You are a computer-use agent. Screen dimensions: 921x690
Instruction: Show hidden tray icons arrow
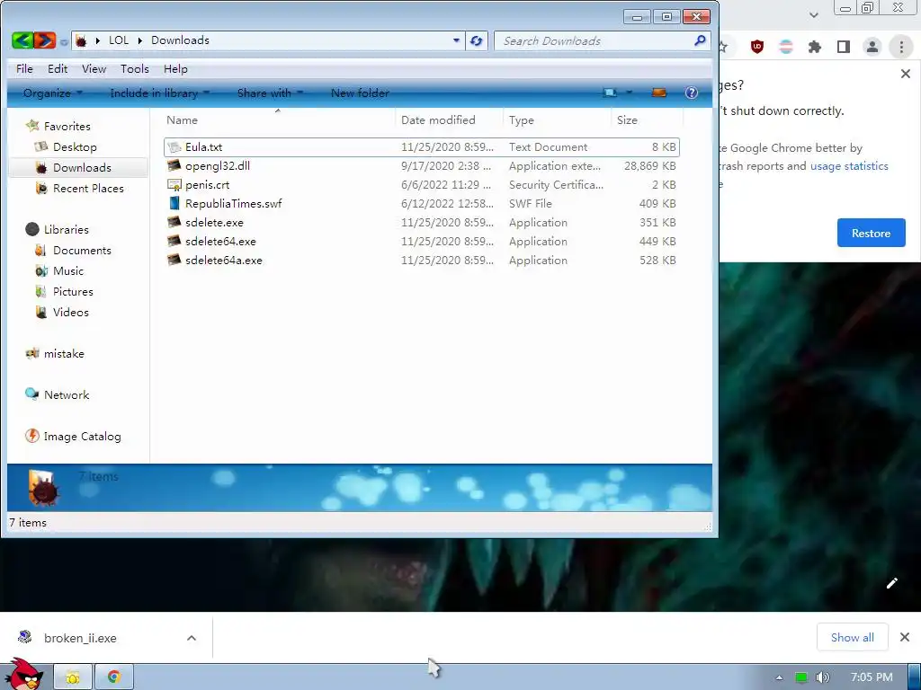point(779,677)
